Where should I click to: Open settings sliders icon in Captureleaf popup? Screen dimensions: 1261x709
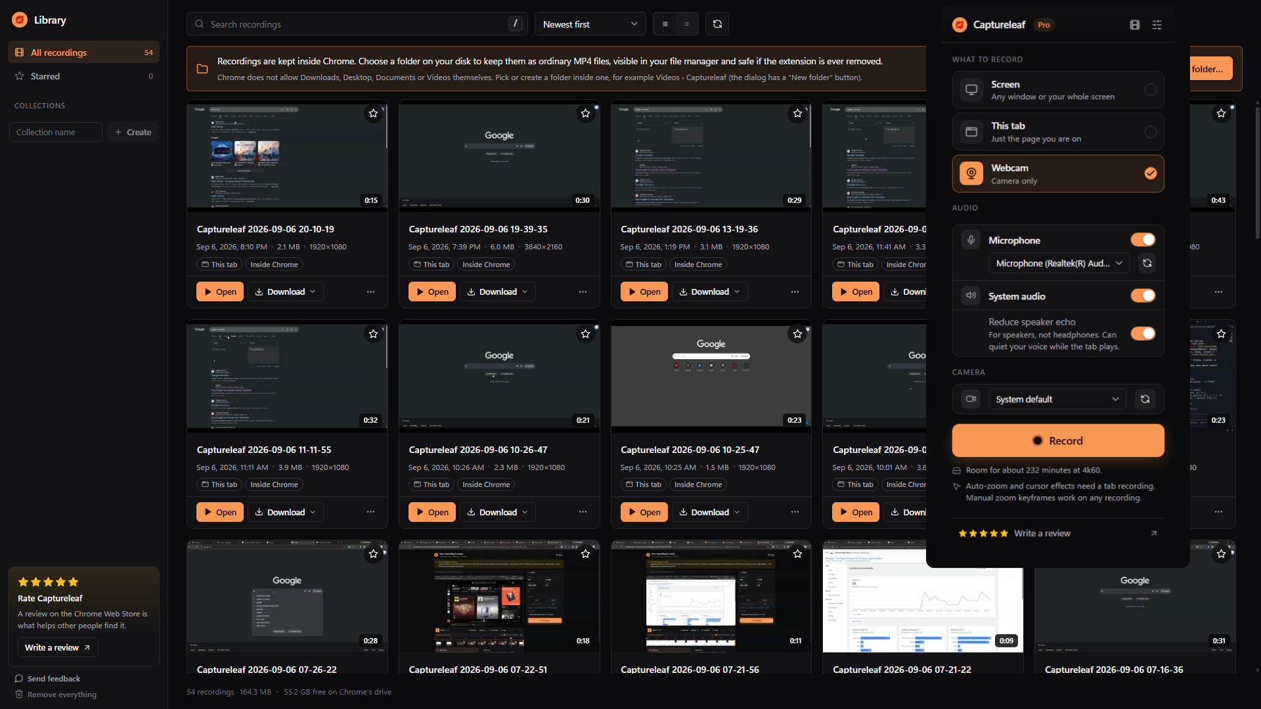[x=1157, y=25]
